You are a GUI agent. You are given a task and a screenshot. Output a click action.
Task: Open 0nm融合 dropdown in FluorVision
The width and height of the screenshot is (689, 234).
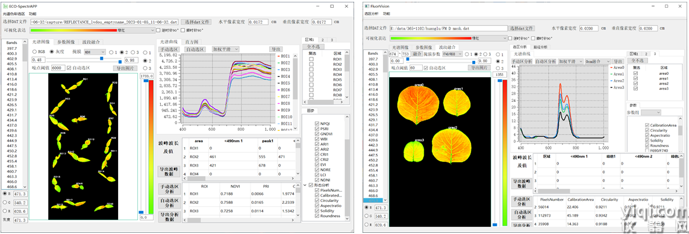pos(597,62)
